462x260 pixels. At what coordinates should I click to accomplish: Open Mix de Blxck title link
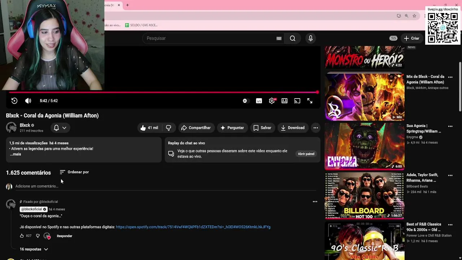[425, 79]
